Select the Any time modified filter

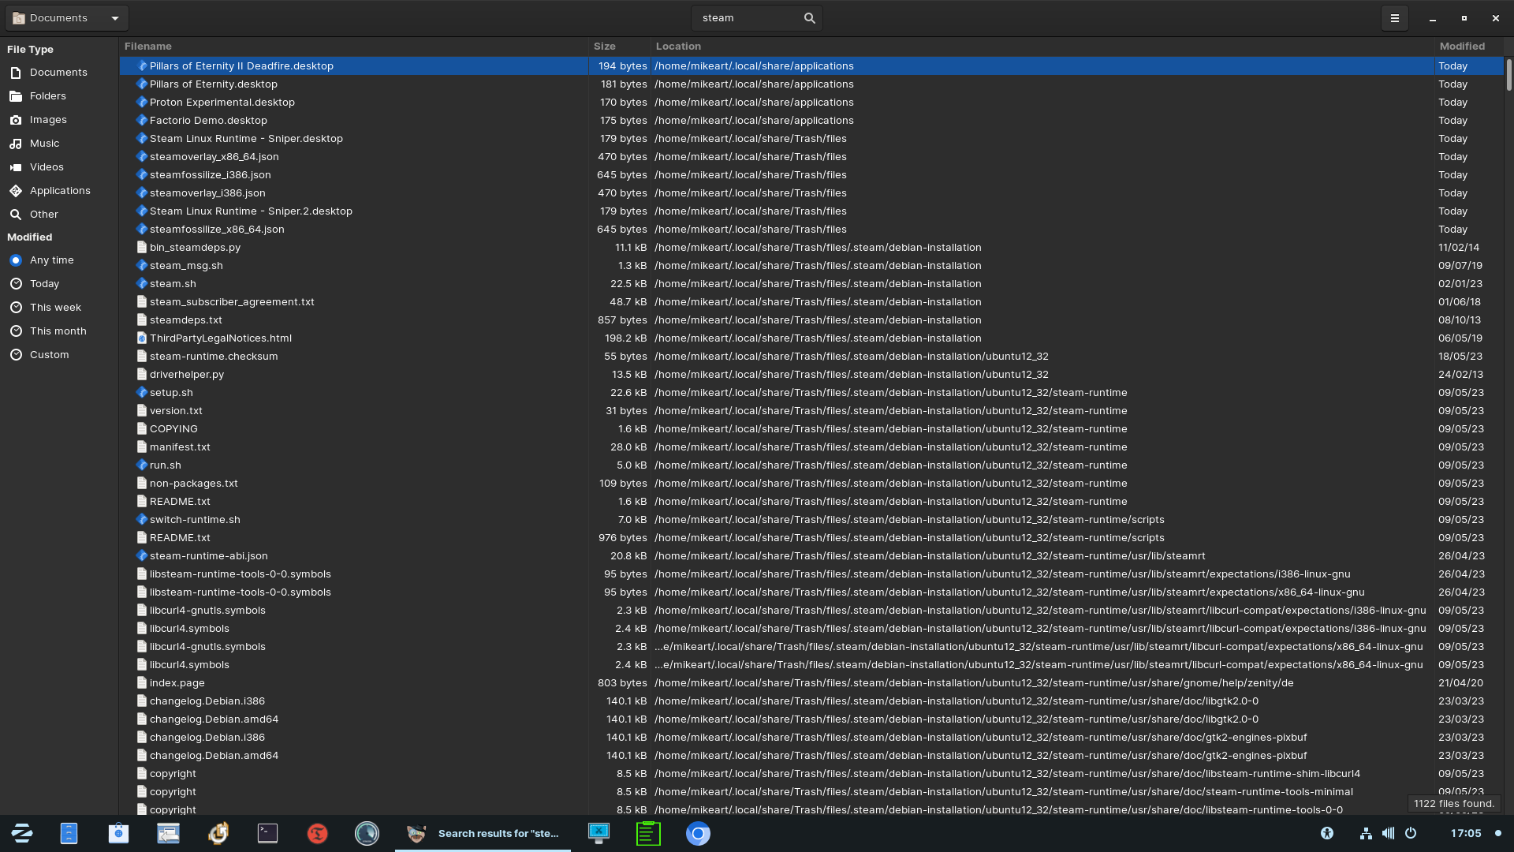(x=52, y=260)
